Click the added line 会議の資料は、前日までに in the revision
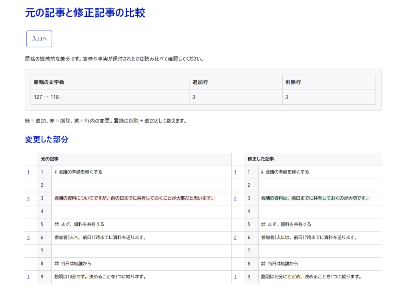Screen dimensions: 410x290 tap(315, 198)
